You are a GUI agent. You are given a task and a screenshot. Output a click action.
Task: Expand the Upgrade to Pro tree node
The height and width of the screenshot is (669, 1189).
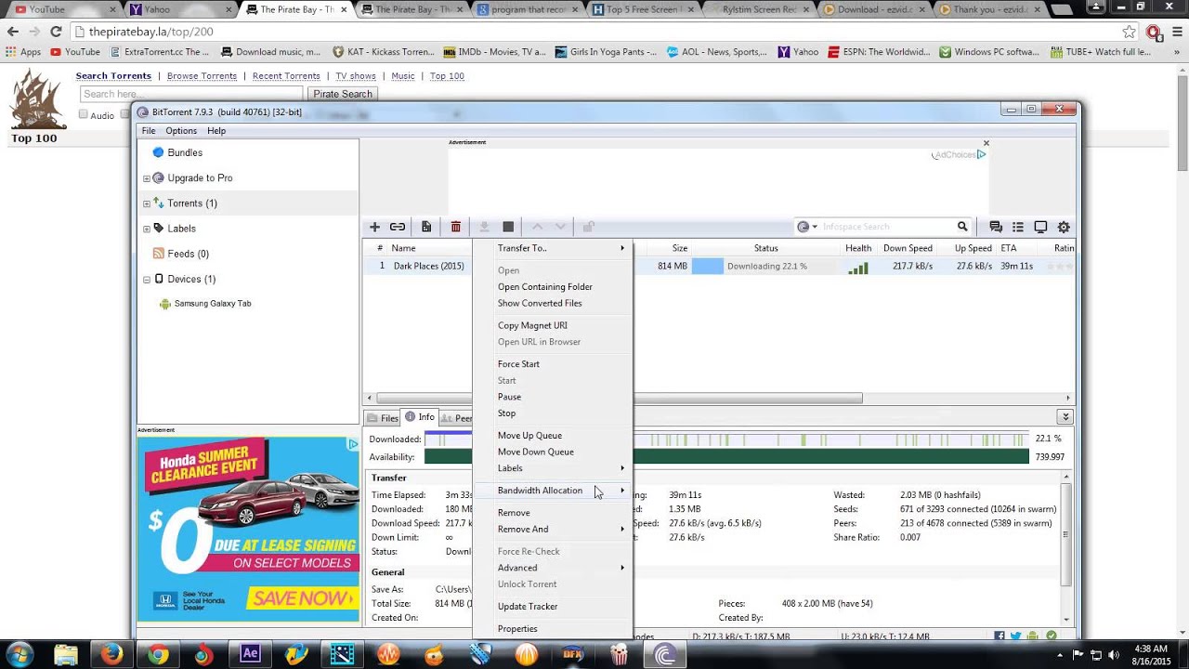(146, 178)
